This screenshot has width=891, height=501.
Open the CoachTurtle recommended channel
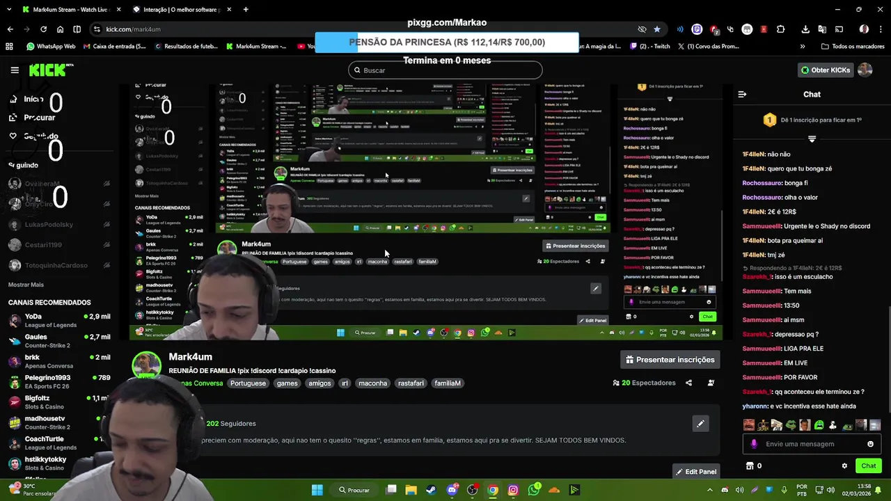(x=58, y=443)
